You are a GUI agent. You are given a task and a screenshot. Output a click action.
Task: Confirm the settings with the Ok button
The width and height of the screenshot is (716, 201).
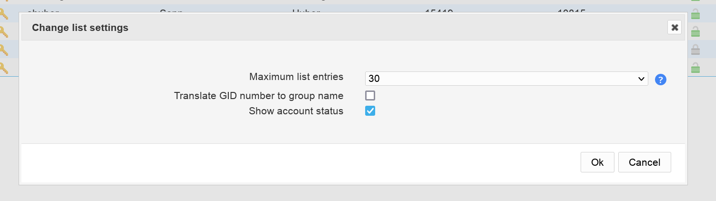coord(597,162)
